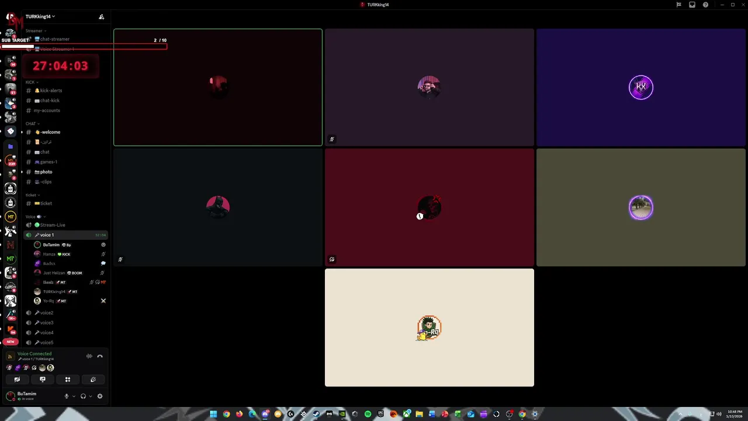Open File Explorer from the taskbar
The height and width of the screenshot is (421, 748).
(419, 414)
